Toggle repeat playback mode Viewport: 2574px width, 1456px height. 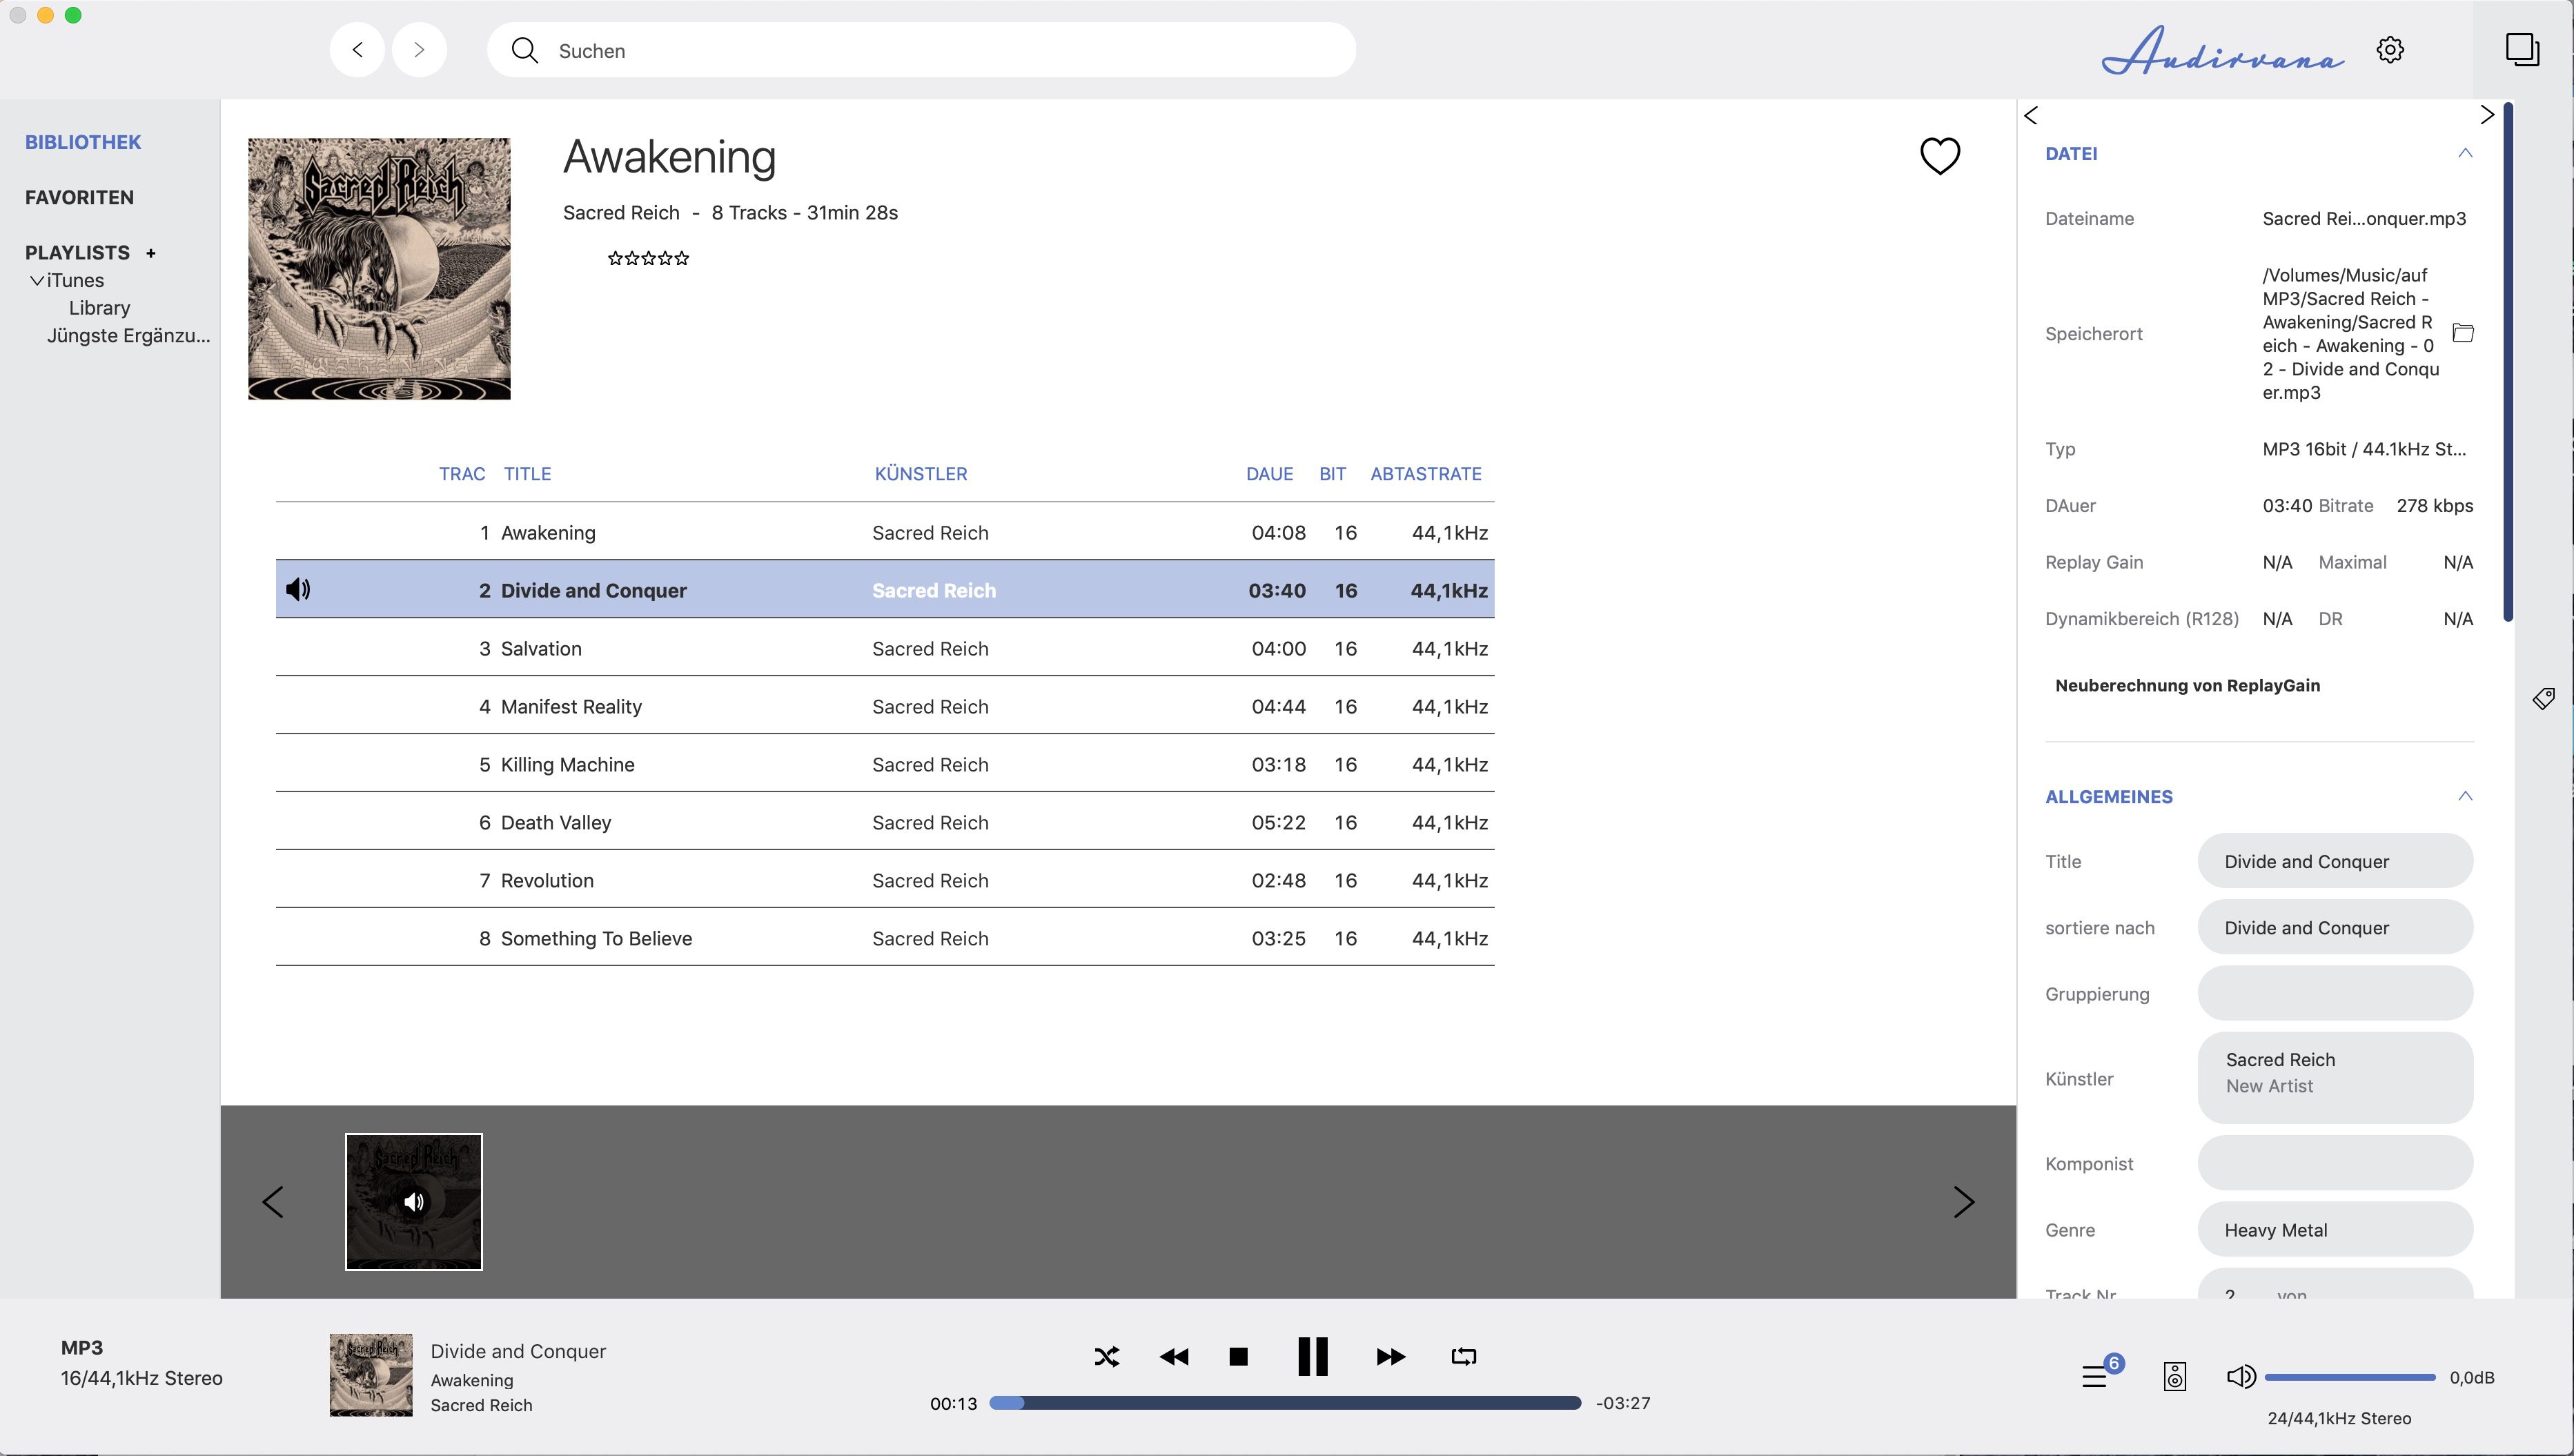[x=1463, y=1357]
